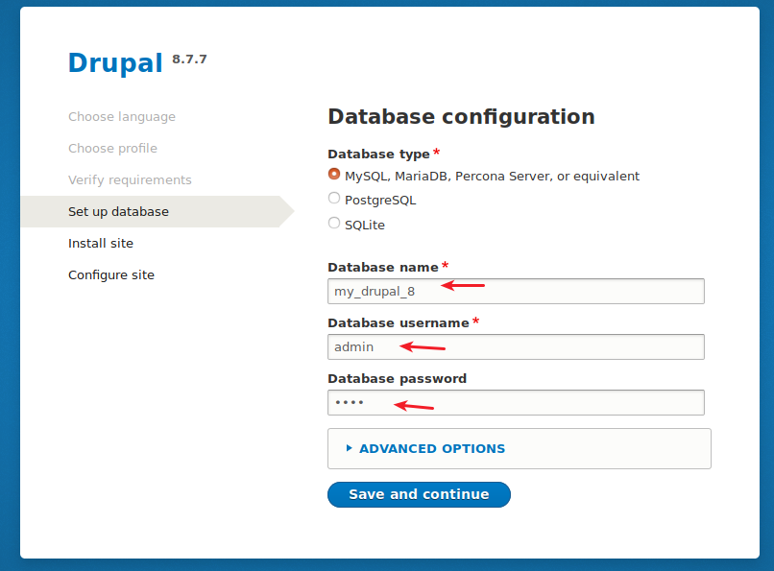Image resolution: width=774 pixels, height=571 pixels.
Task: Click the Advanced Options disclosure triangle
Action: (x=351, y=448)
